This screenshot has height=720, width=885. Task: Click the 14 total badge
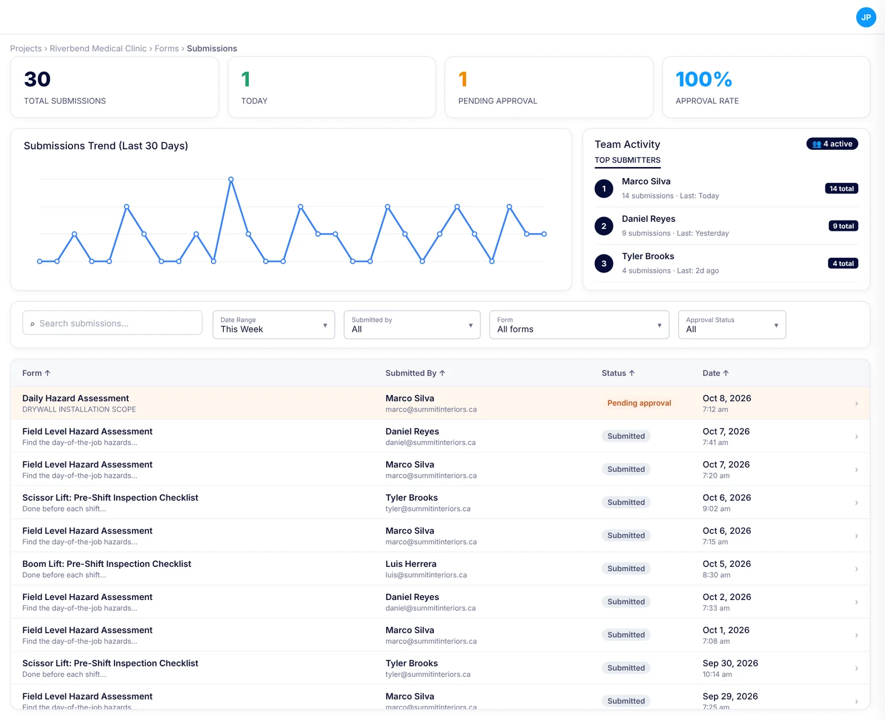tap(841, 189)
